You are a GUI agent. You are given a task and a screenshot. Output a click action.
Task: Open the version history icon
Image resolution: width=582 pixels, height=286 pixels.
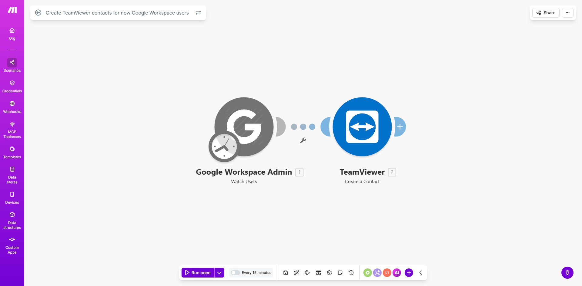[x=351, y=273]
